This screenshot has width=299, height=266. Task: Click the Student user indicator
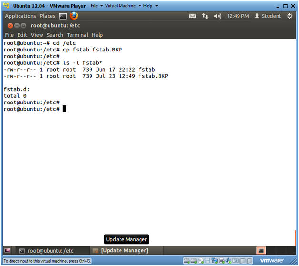(x=268, y=16)
